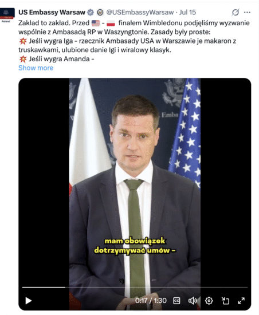Toggle closed captions on the video
259x315 pixels.
click(176, 301)
